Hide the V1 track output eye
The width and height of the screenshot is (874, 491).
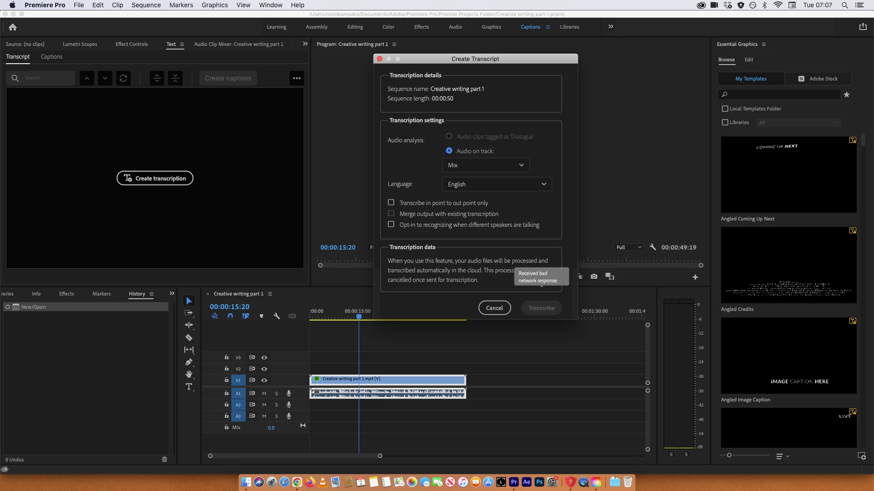point(264,380)
